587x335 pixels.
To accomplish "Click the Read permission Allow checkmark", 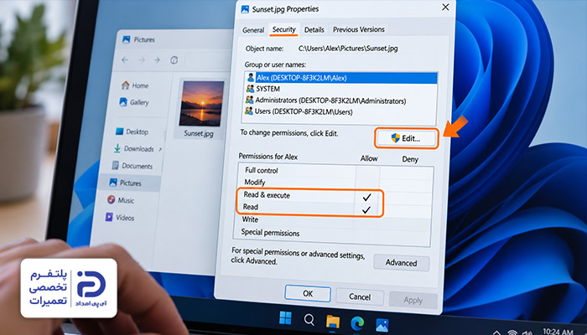I will point(366,209).
